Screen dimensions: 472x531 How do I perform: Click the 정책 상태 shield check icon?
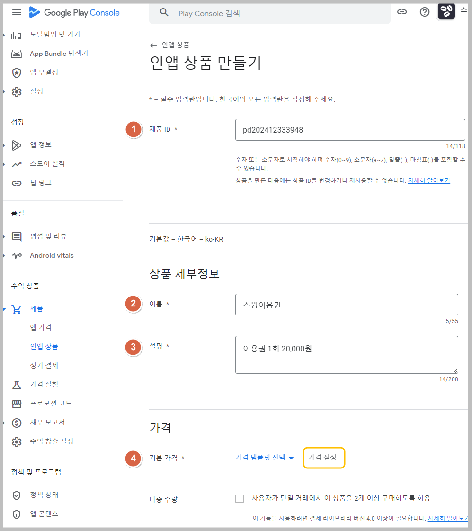(x=17, y=495)
